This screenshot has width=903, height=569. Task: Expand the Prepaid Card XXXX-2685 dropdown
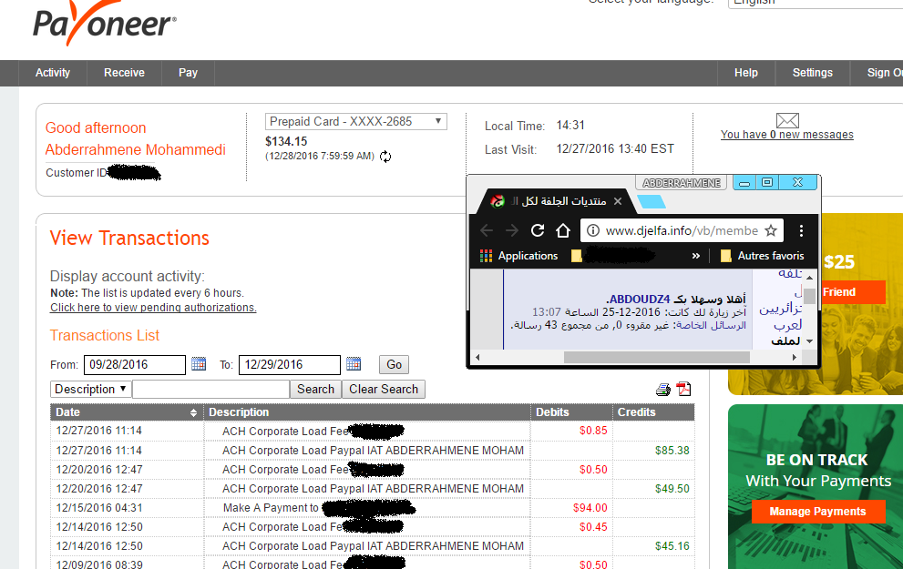click(x=356, y=121)
